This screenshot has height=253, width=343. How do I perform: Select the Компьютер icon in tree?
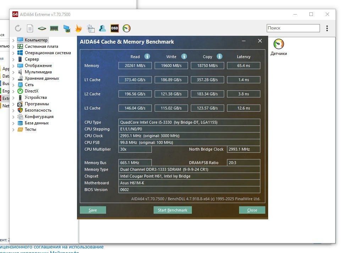tap(20, 40)
